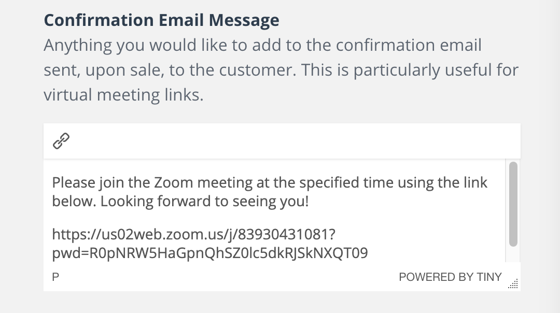
Task: Select the P element path in status bar
Action: [x=55, y=277]
